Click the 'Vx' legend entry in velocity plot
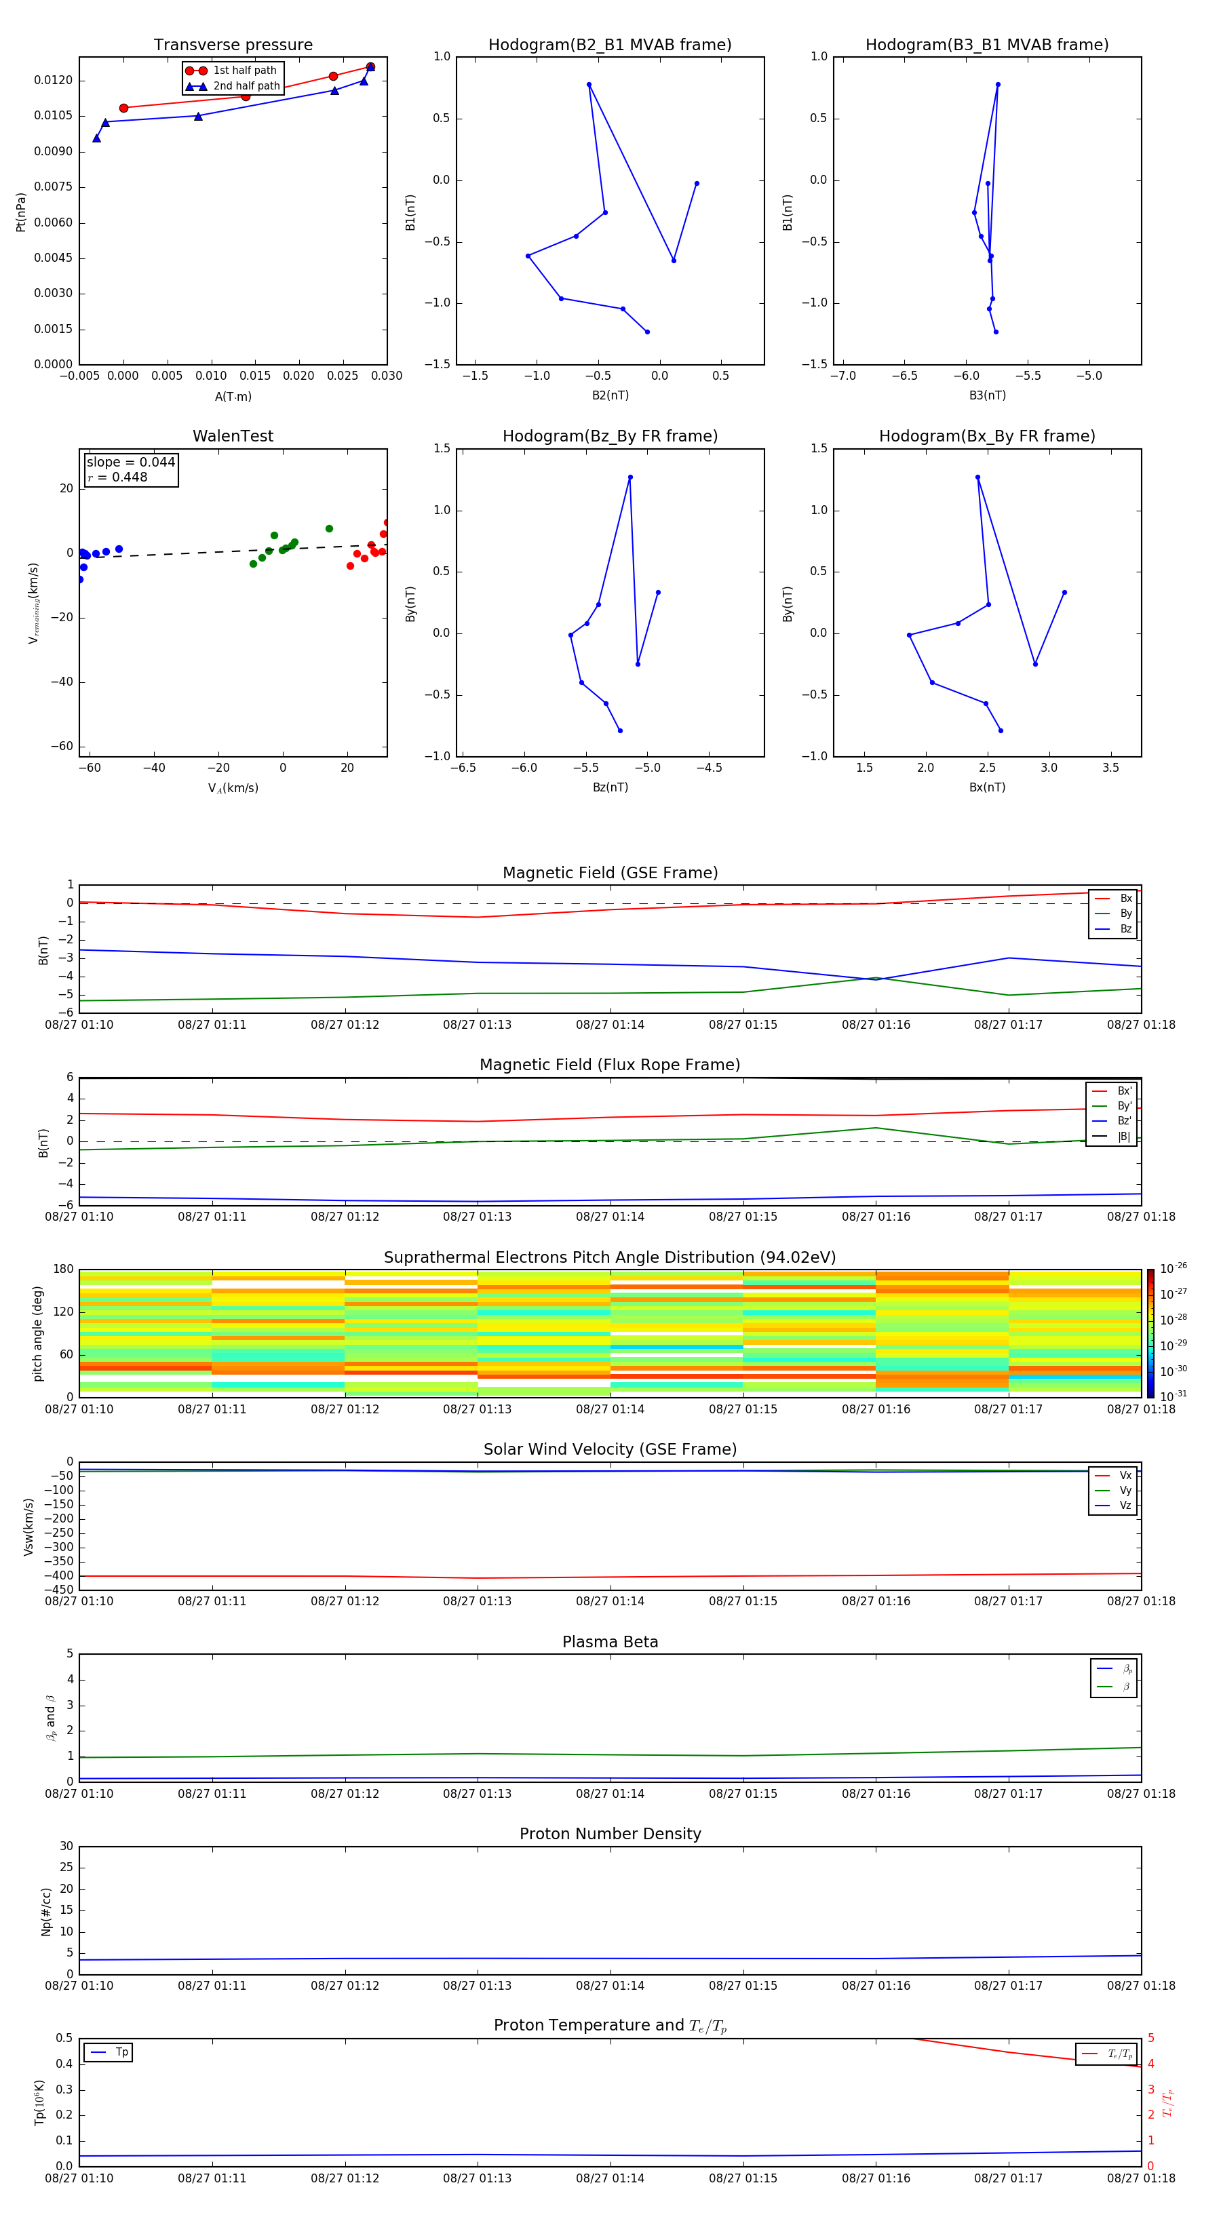This screenshot has height=2238, width=1221. [1113, 1475]
